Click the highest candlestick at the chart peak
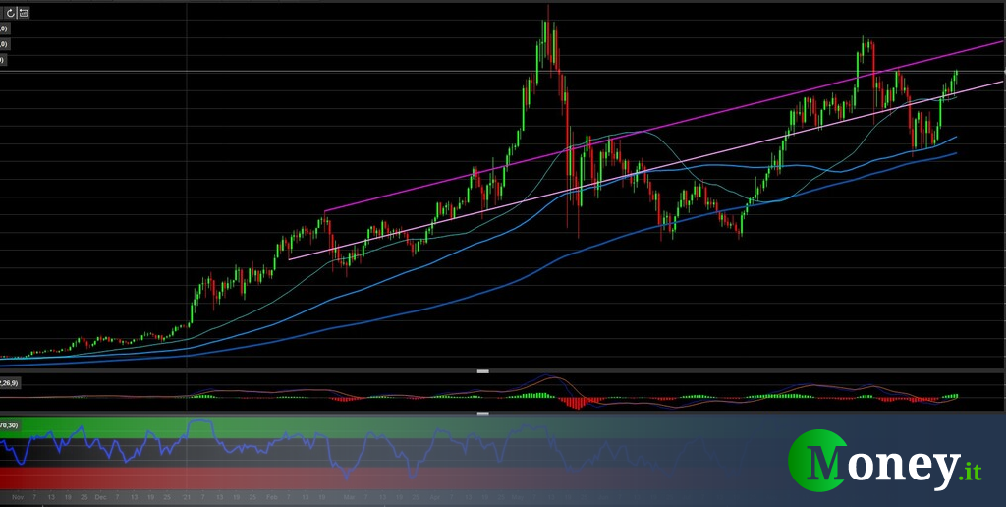1006x507 pixels. click(548, 29)
